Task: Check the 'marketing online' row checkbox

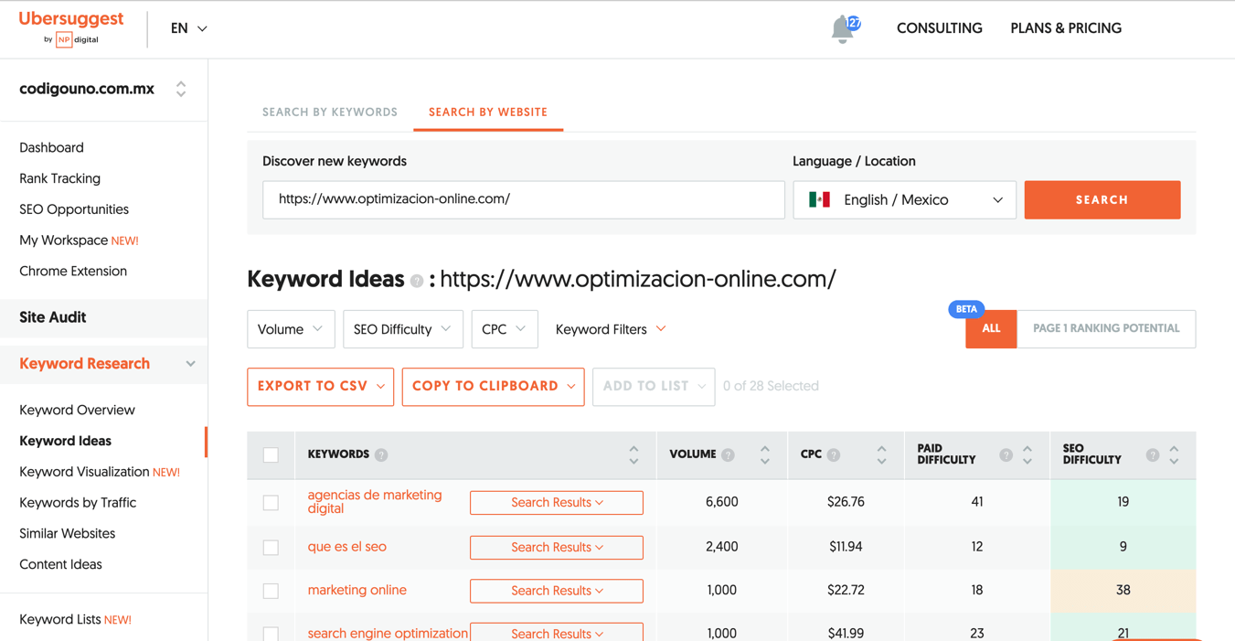Action: [x=271, y=591]
